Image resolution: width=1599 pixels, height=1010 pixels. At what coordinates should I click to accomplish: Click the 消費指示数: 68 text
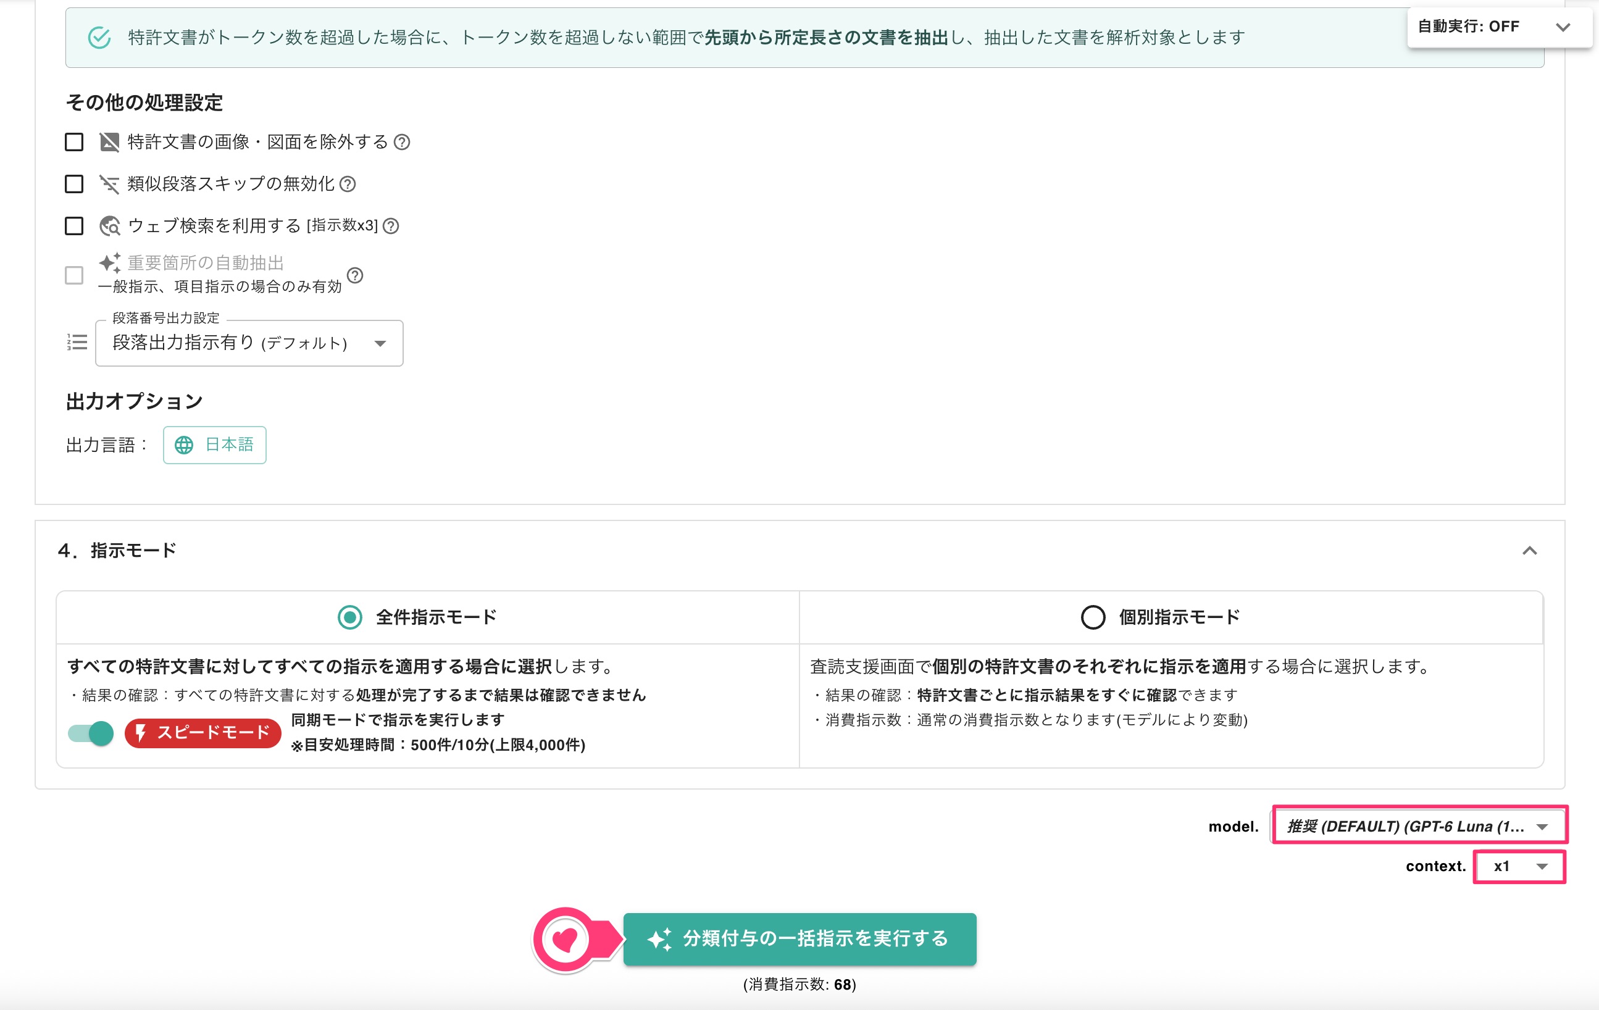(800, 984)
